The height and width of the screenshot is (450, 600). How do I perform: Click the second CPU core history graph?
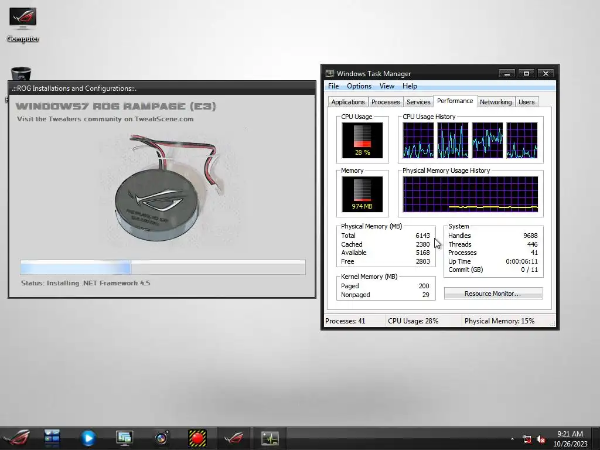pos(453,140)
